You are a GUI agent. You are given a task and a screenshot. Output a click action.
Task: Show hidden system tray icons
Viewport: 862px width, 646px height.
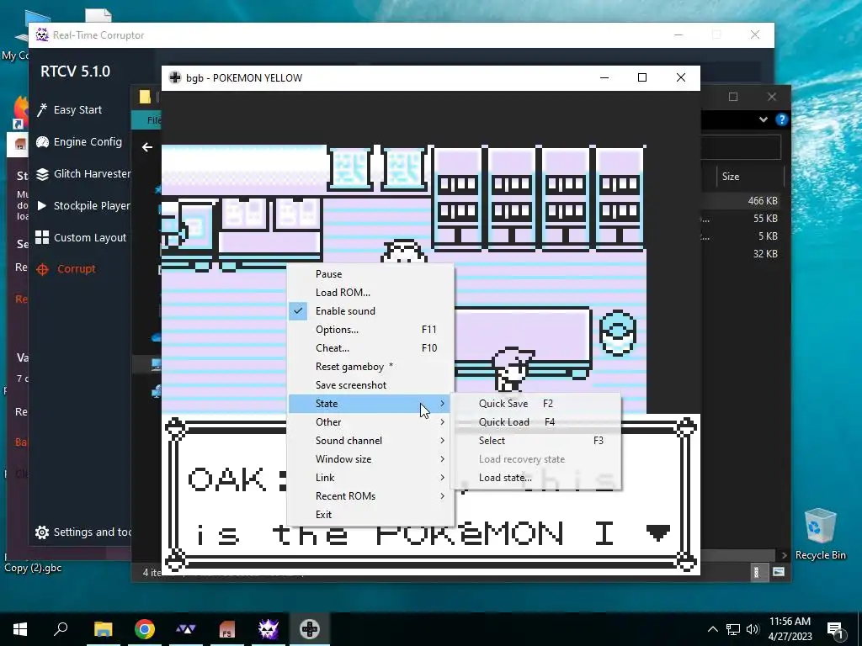712,629
